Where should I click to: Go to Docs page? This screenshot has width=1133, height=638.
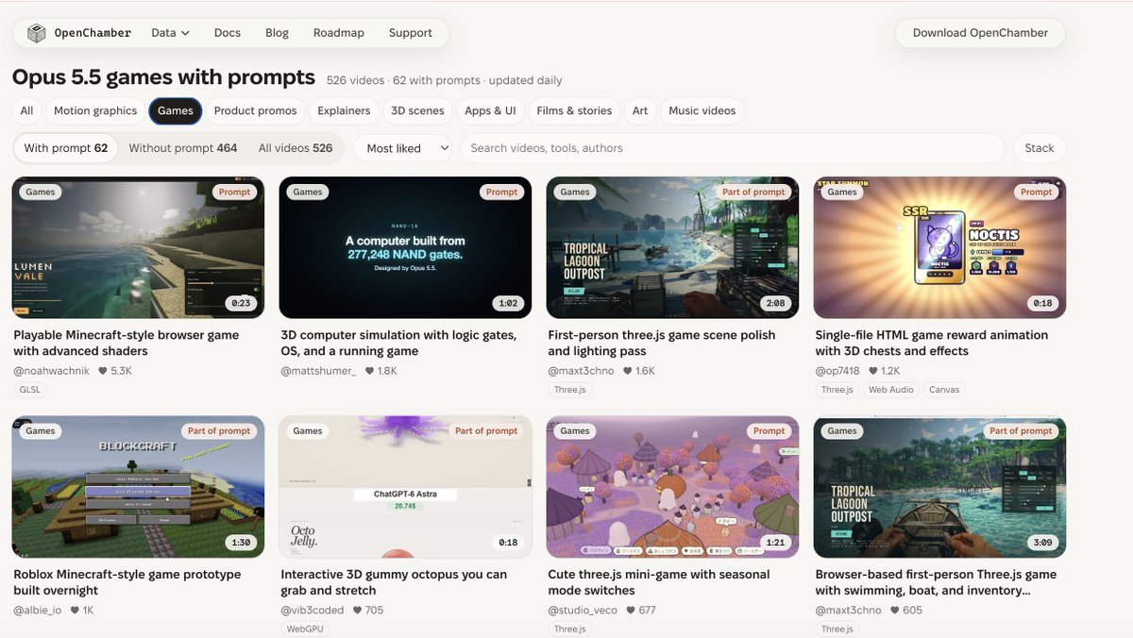click(228, 33)
